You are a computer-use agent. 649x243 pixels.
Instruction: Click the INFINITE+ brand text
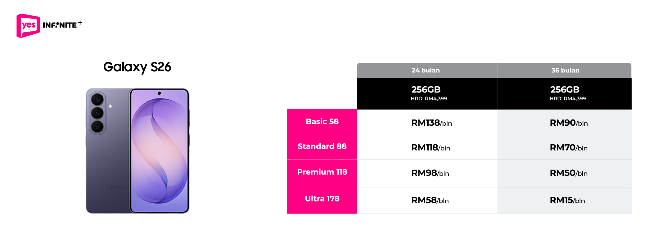62,25
